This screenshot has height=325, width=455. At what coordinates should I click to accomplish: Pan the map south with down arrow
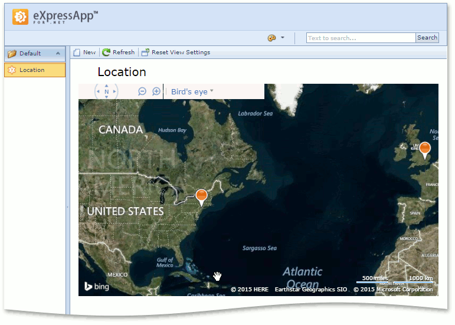[x=106, y=97]
